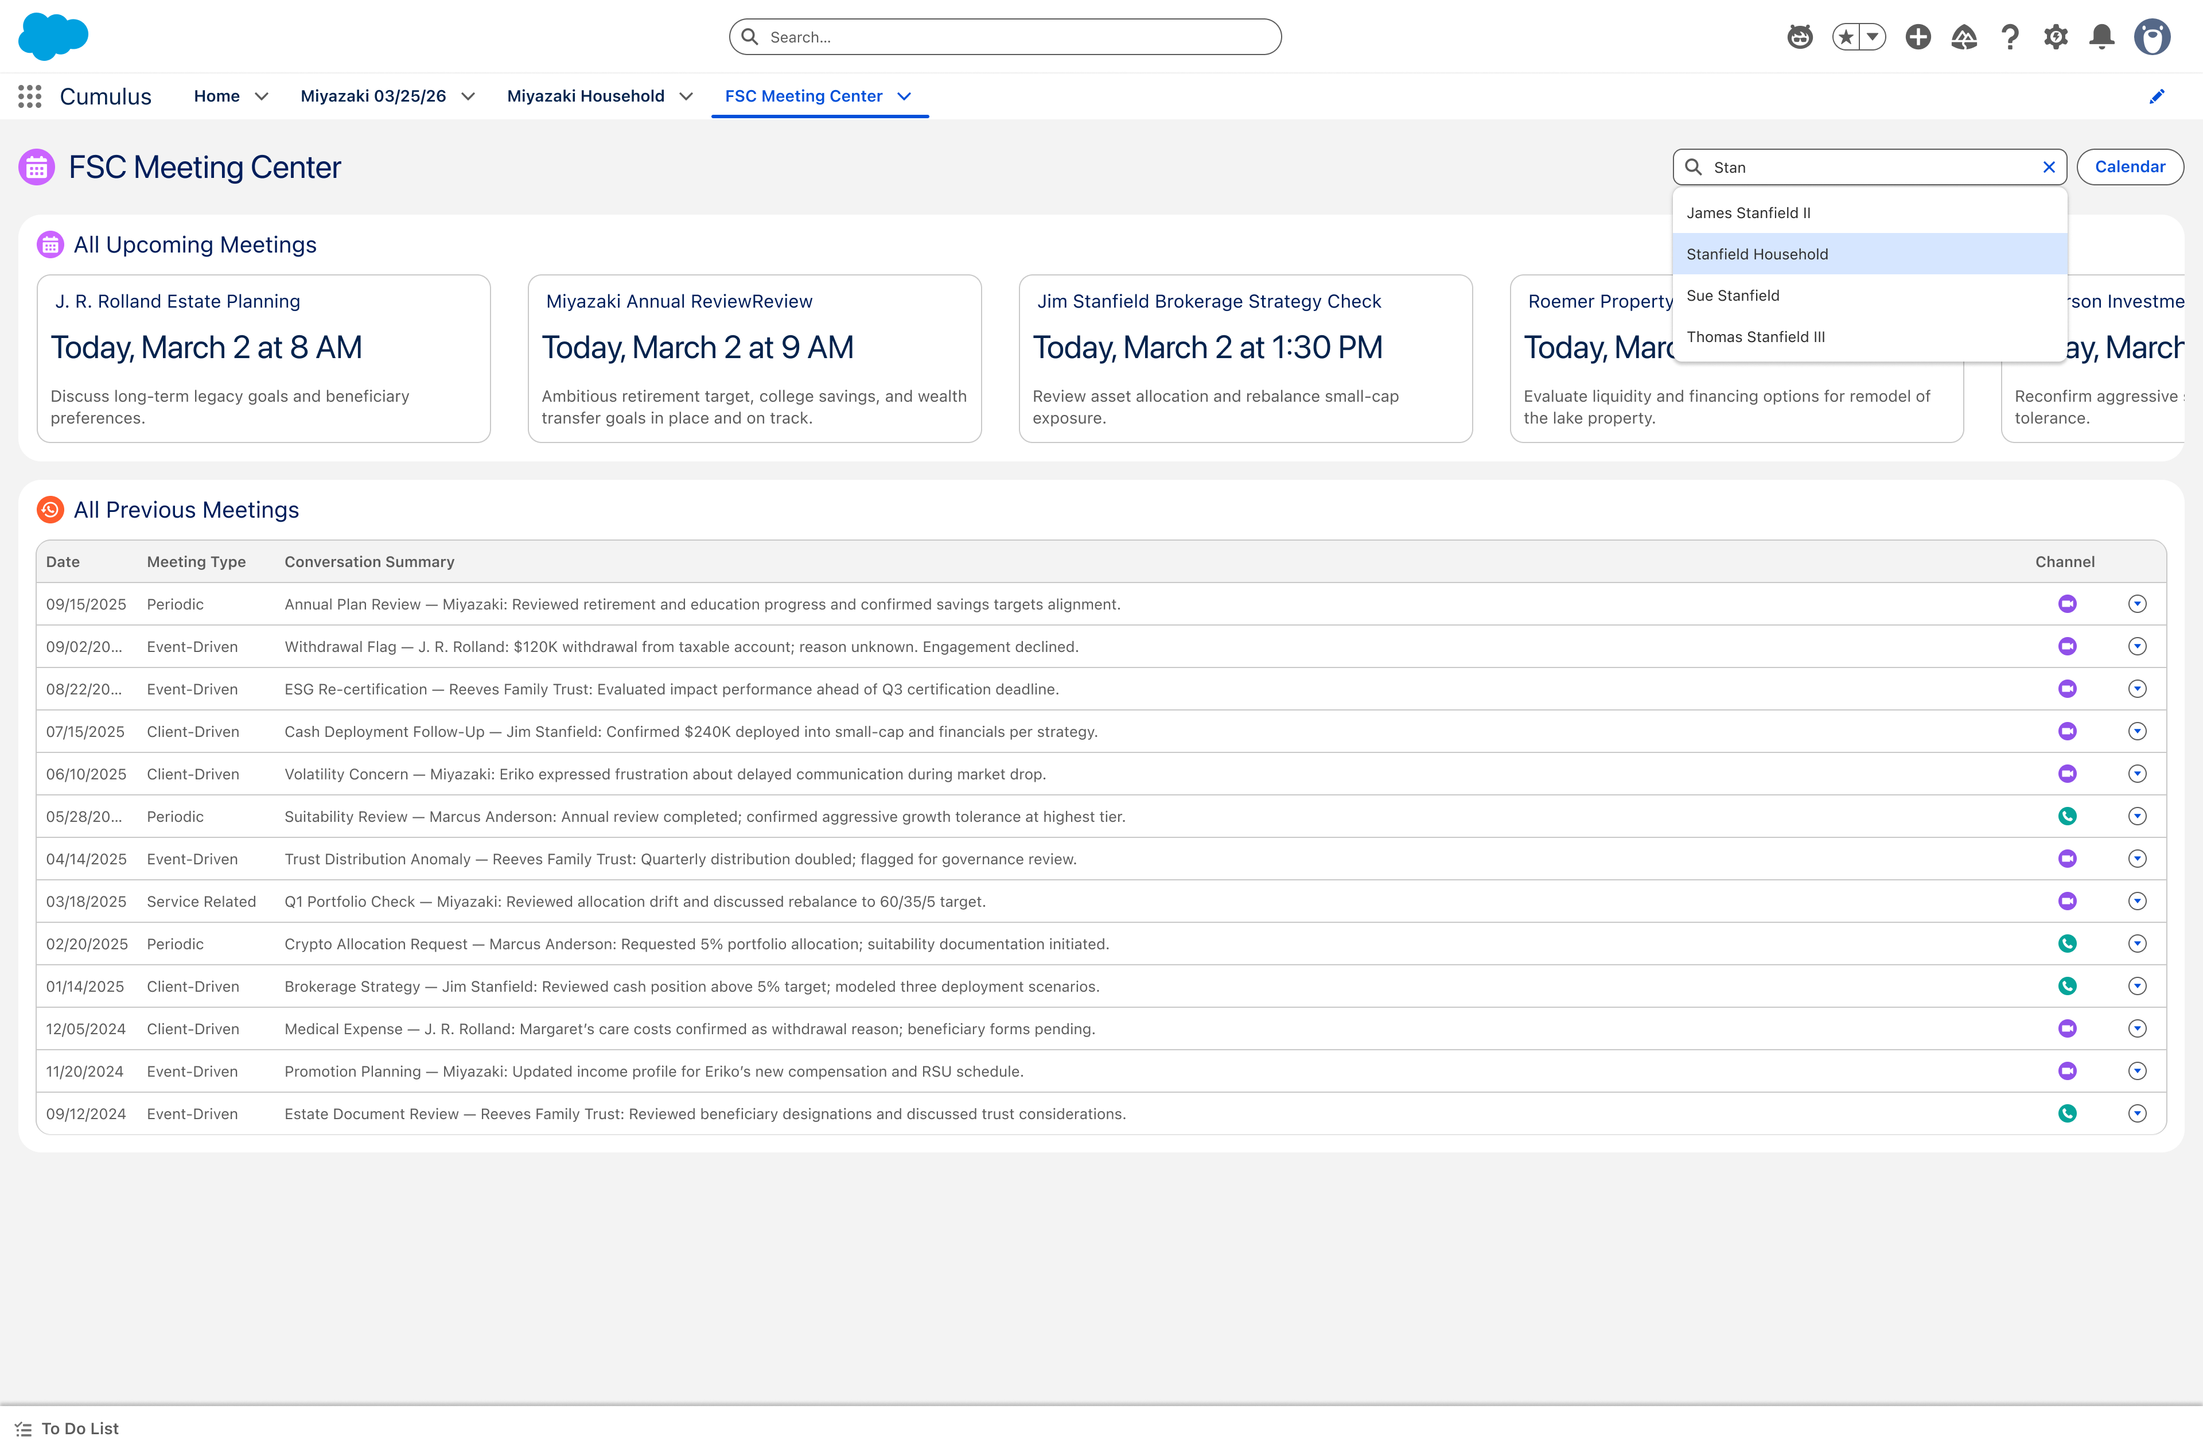
Task: Open the App Launcher grid icon
Action: (x=30, y=96)
